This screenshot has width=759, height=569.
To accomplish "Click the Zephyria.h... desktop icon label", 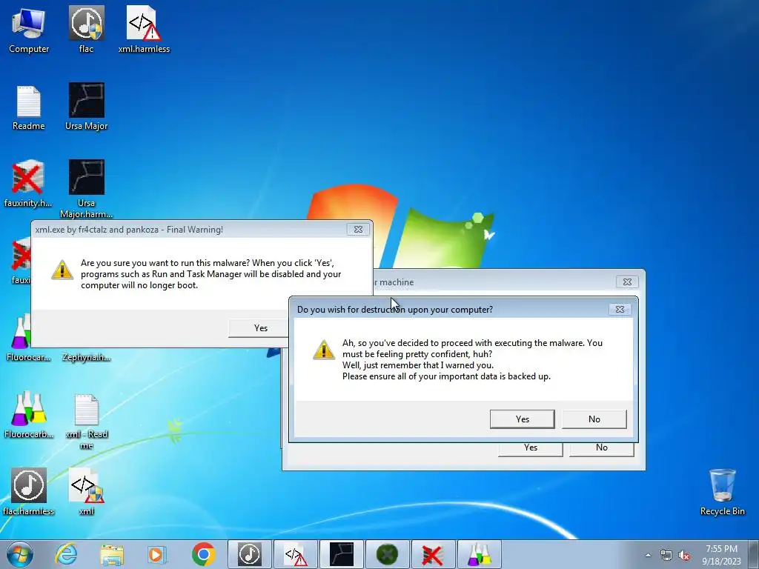I will pos(86,358).
